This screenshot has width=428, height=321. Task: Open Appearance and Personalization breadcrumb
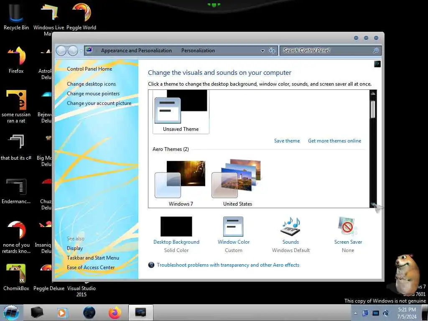click(x=136, y=51)
